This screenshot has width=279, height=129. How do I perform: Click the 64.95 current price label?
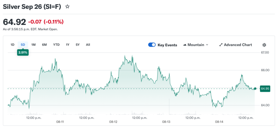[x=265, y=89]
